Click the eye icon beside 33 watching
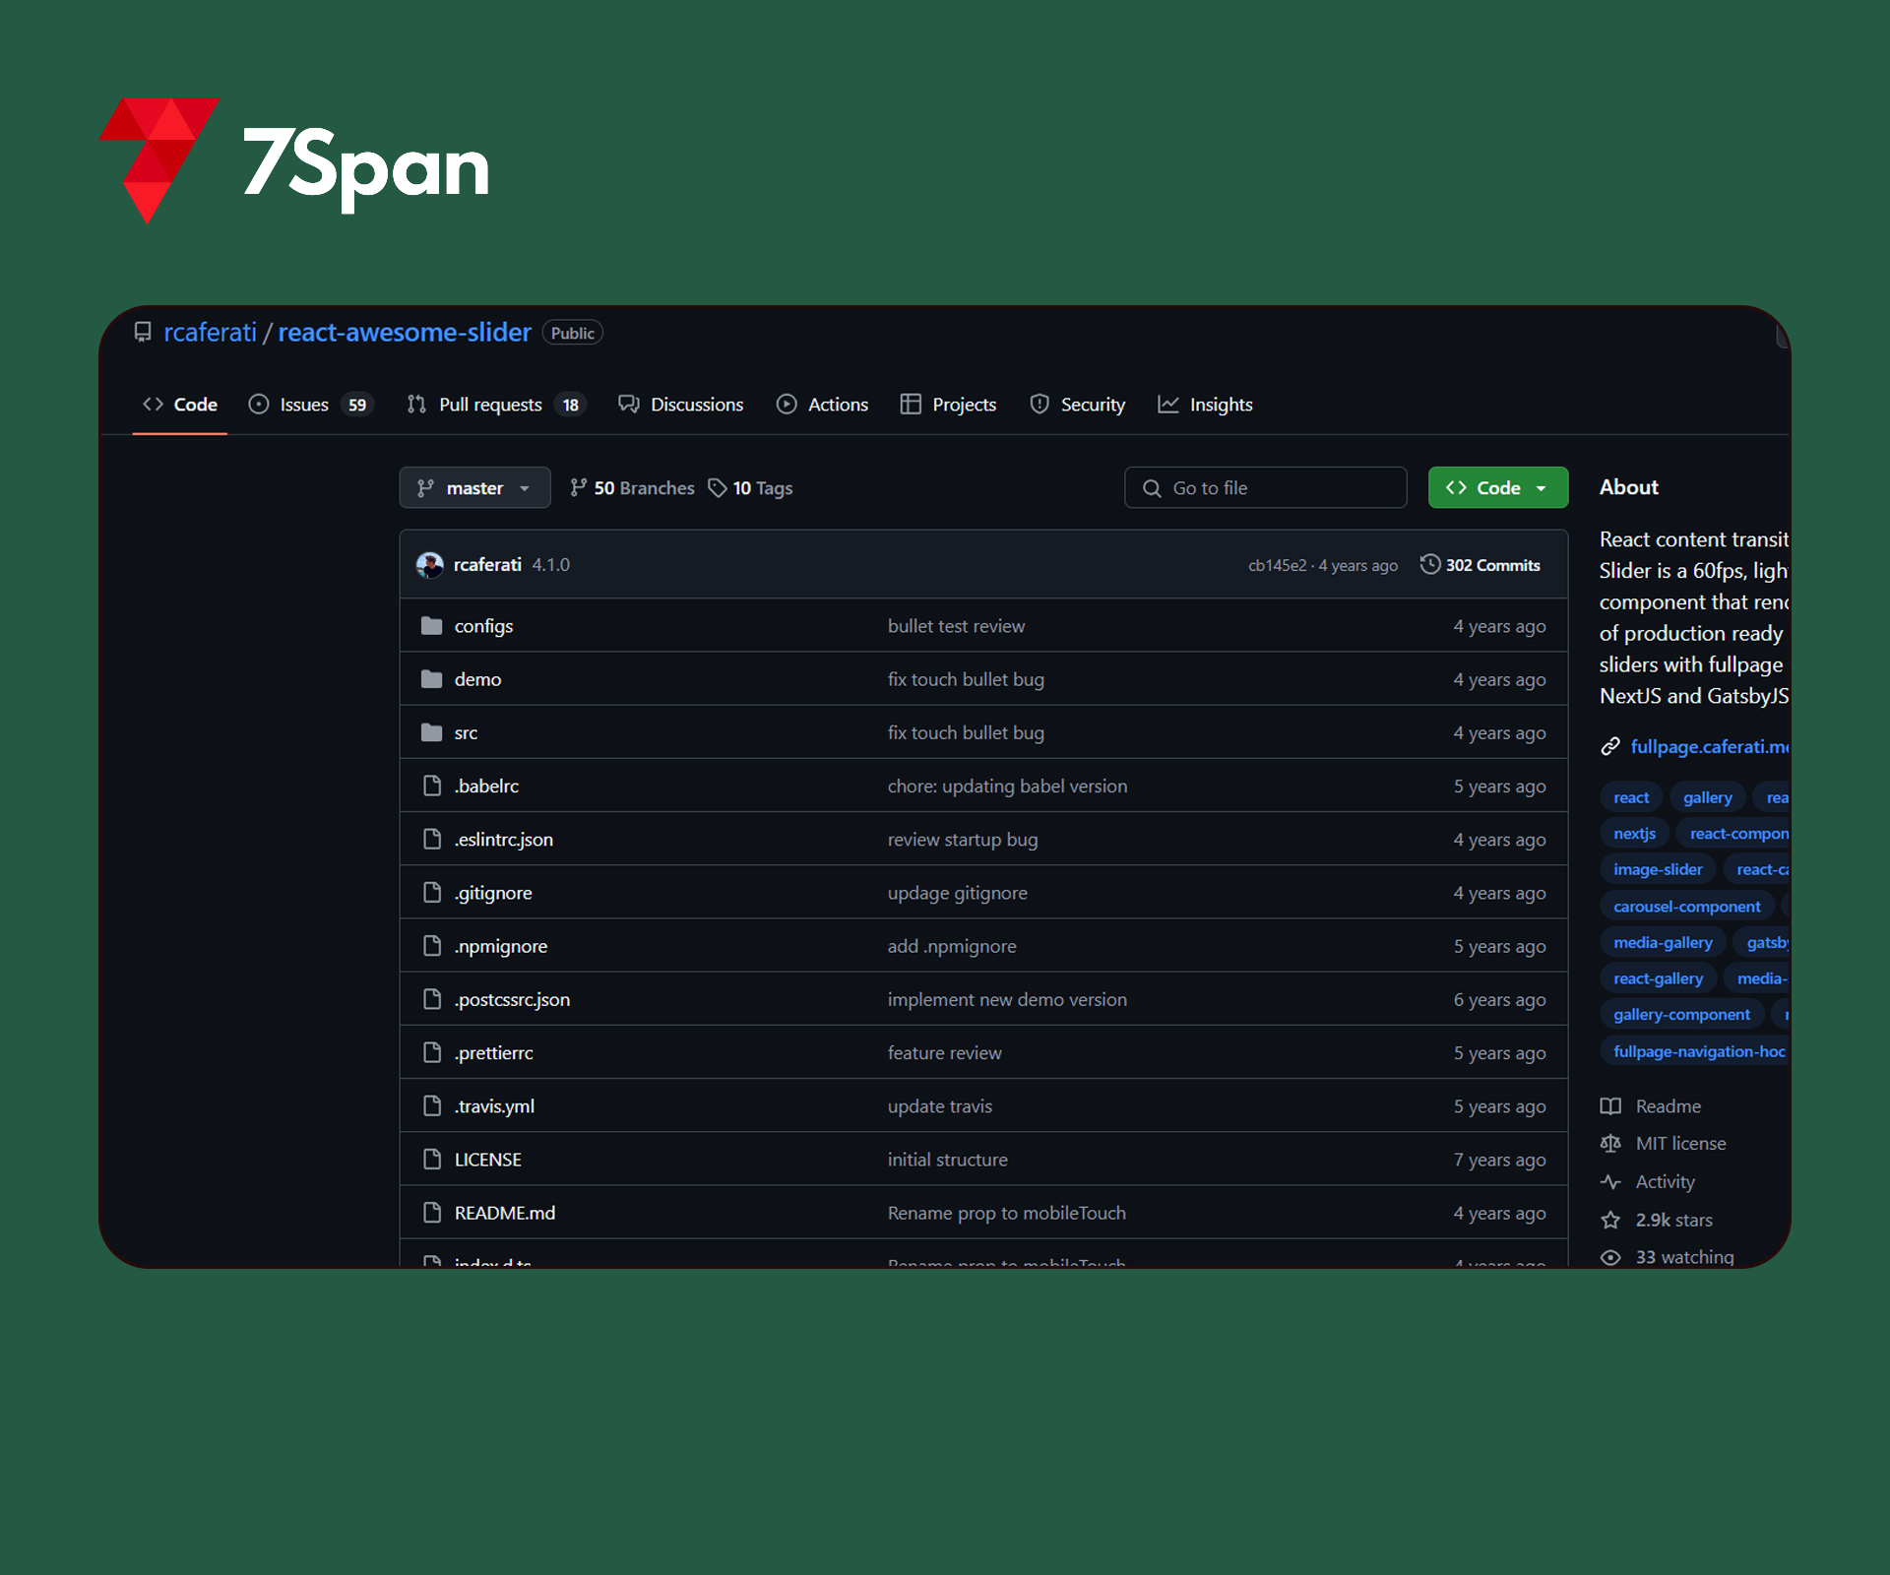Screen dimensions: 1890x1575 (1610, 1257)
